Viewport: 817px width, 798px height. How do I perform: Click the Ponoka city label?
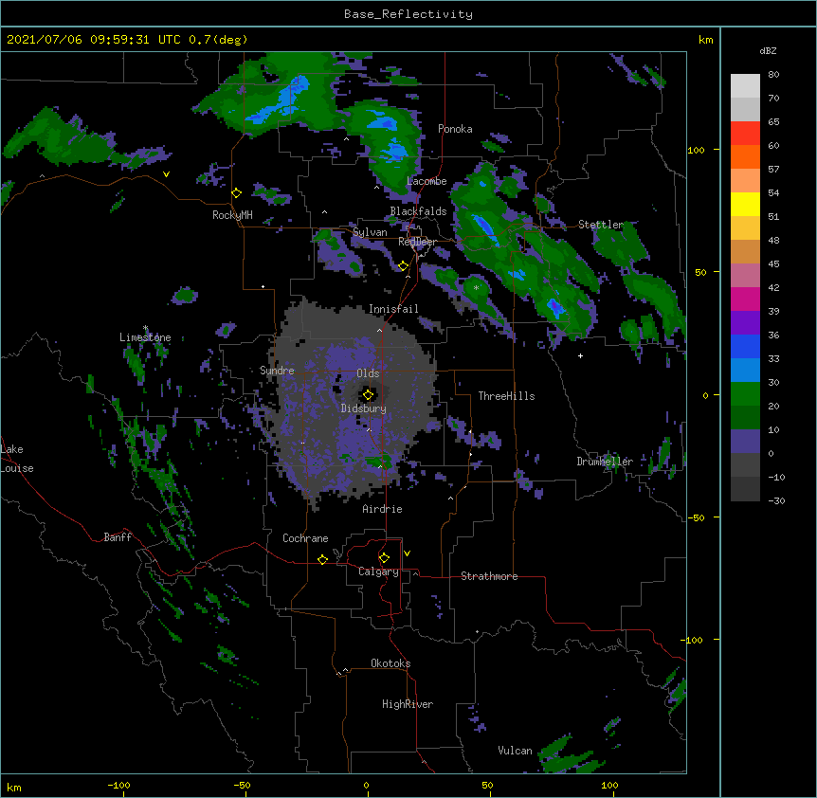(455, 129)
